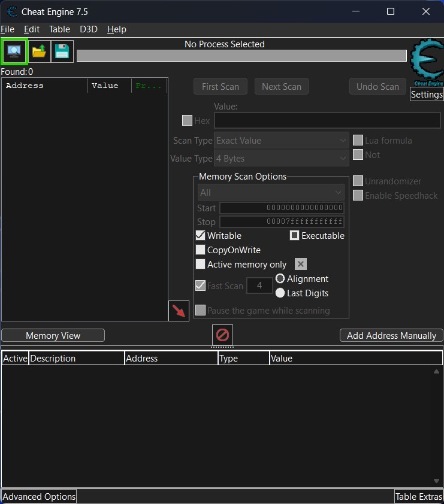
Task: Click the Cheat Engine title bar icon
Action: tap(12, 11)
